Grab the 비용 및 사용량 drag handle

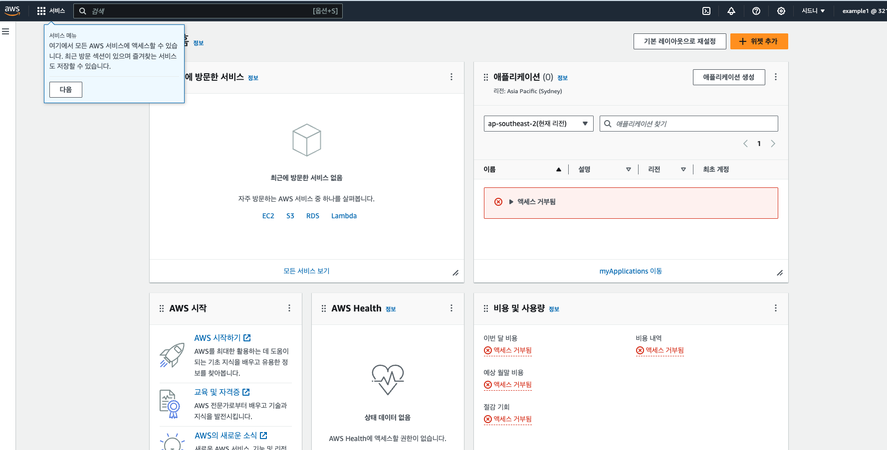click(x=486, y=308)
